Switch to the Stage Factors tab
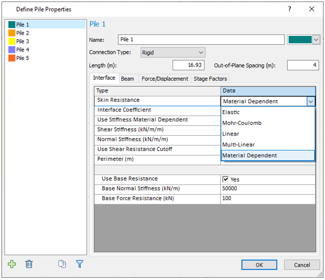 coord(210,79)
